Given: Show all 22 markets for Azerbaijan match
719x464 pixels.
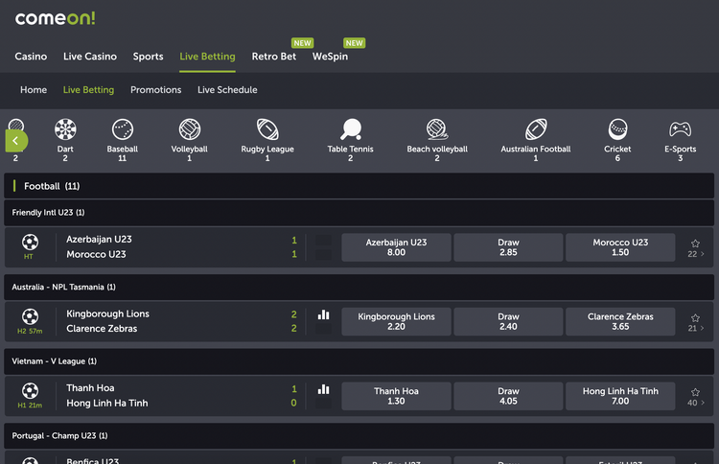Looking at the screenshot, I should tap(696, 254).
